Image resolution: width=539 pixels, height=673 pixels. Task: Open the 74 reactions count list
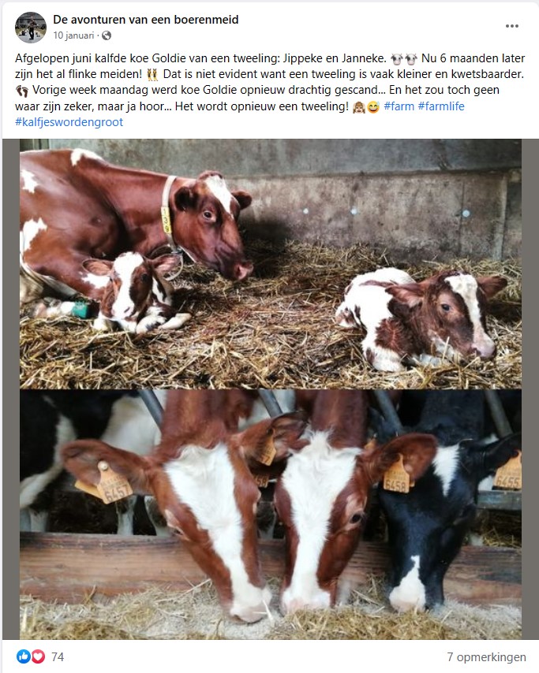tap(58, 657)
